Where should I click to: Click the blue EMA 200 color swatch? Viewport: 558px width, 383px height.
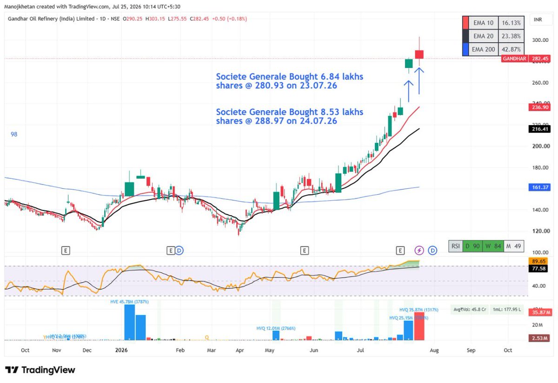coord(465,49)
